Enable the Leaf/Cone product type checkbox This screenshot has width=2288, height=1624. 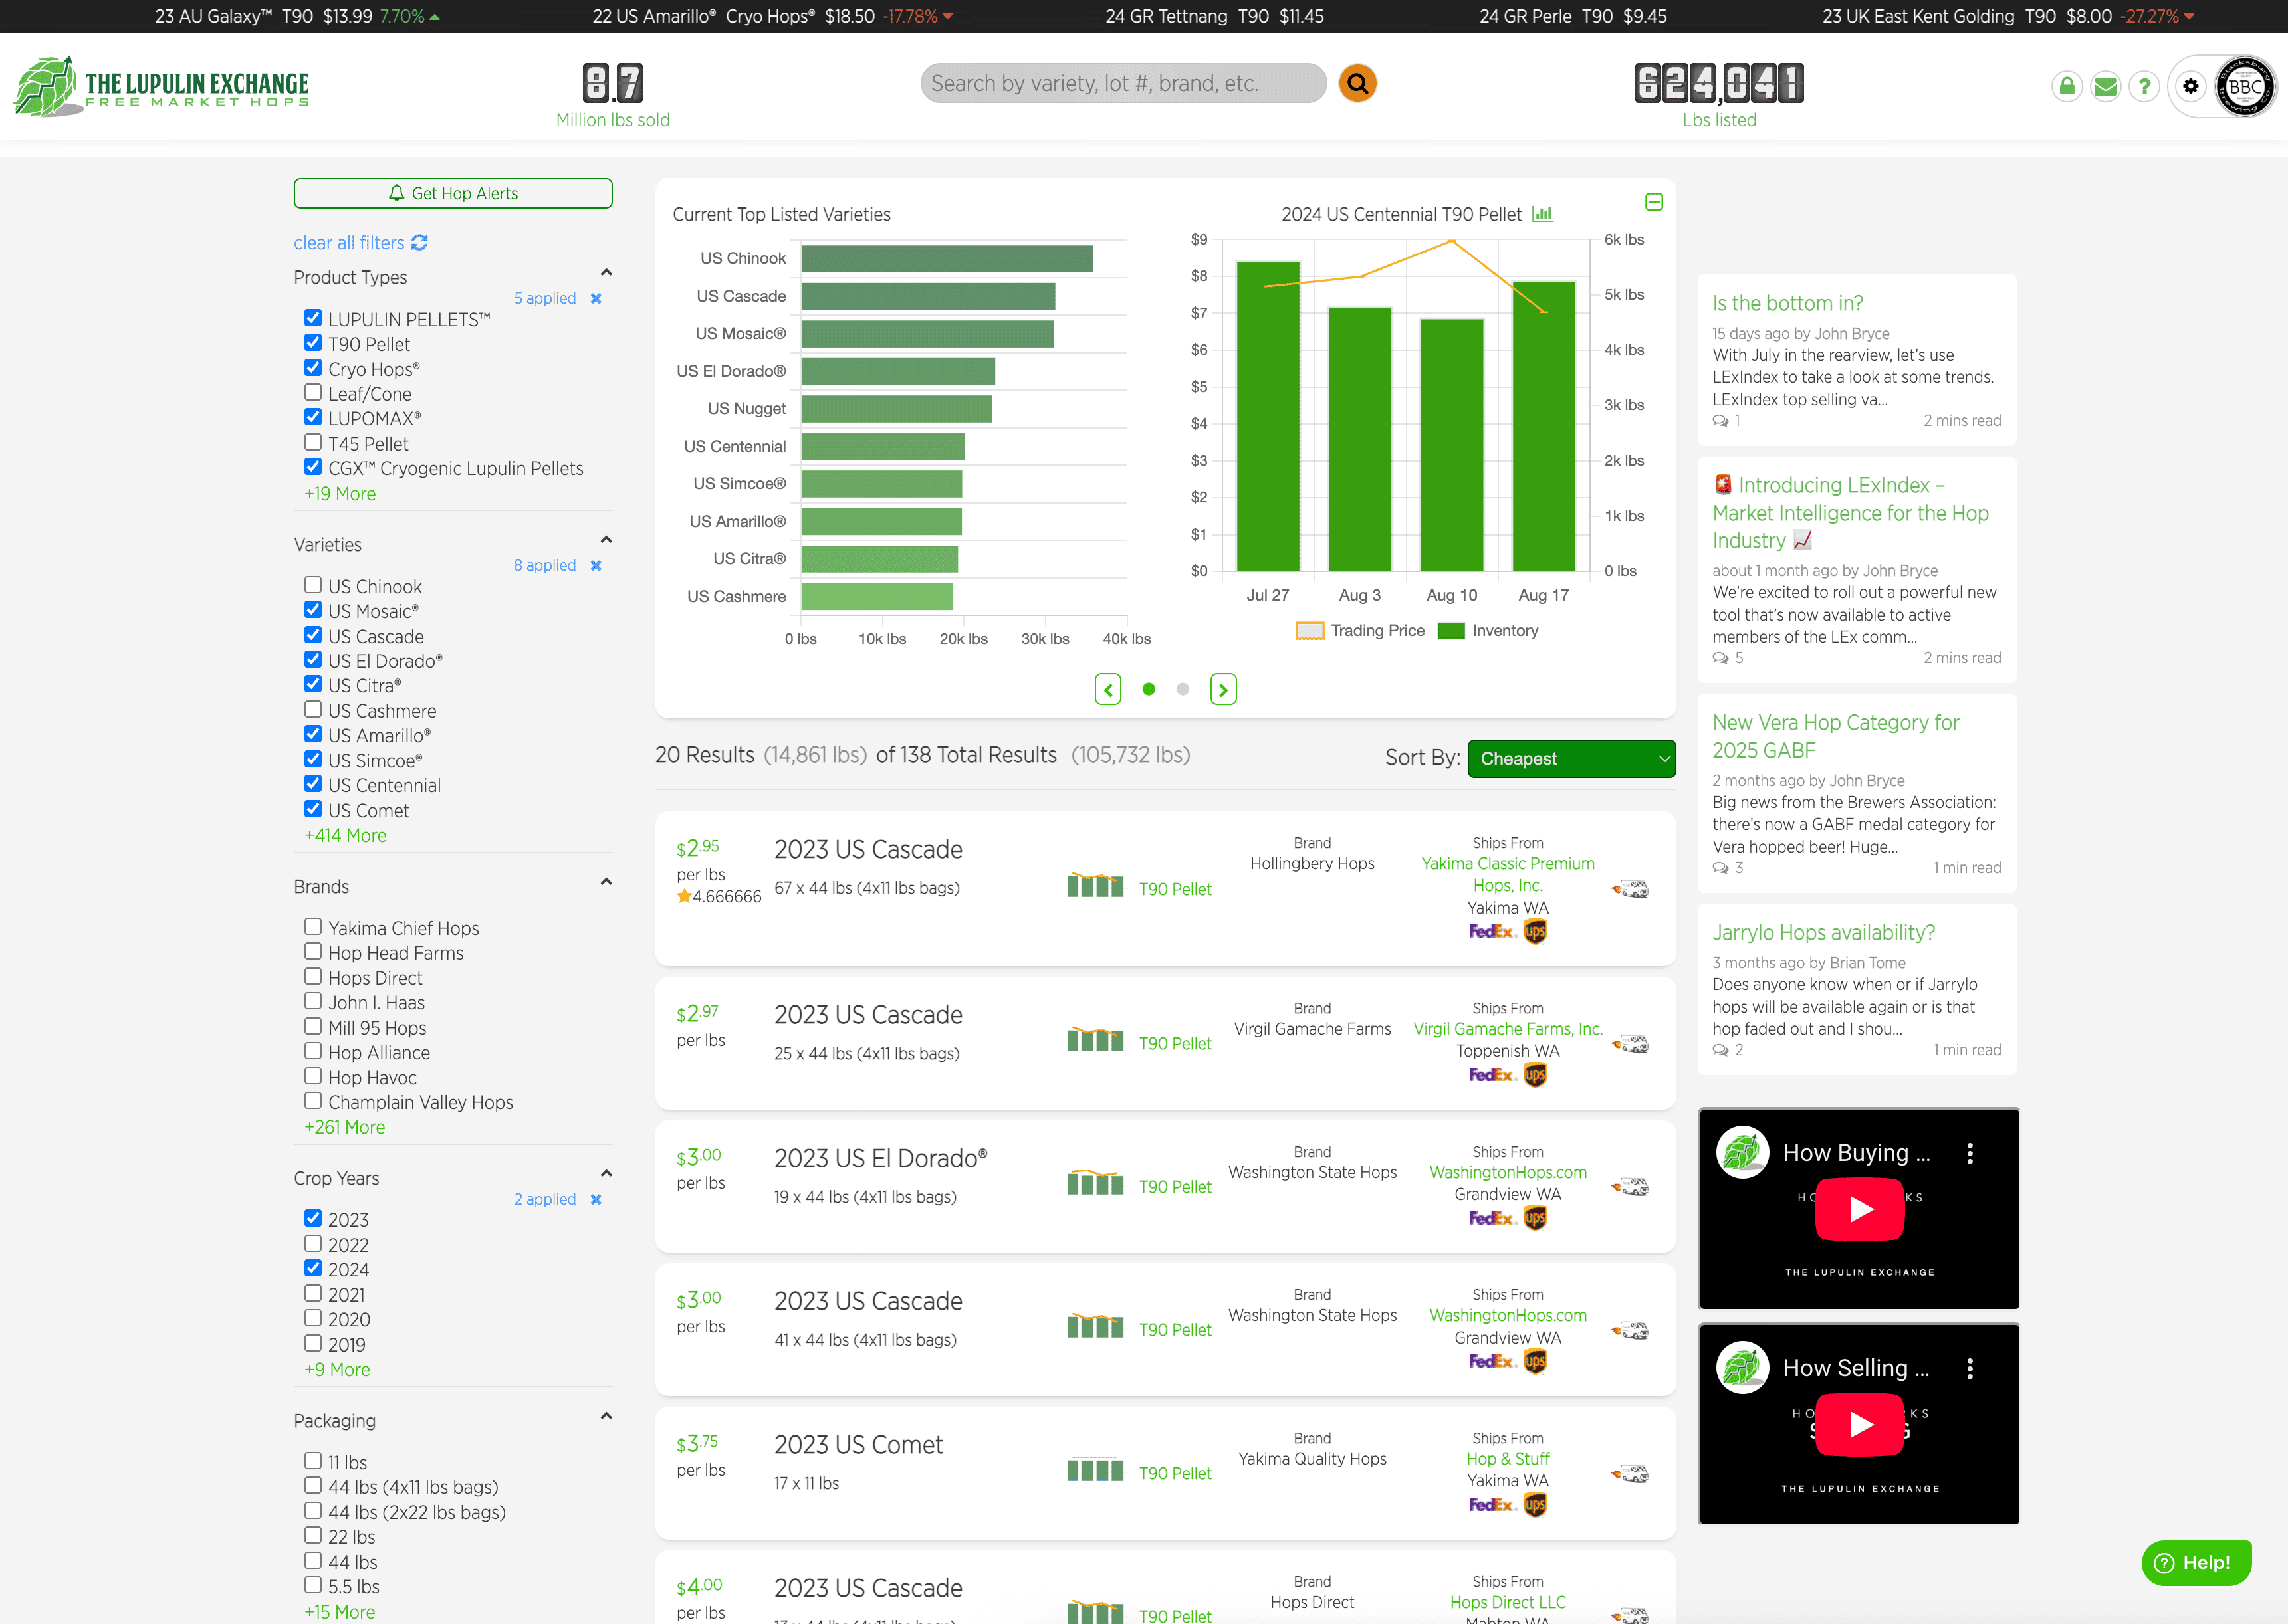click(x=313, y=393)
